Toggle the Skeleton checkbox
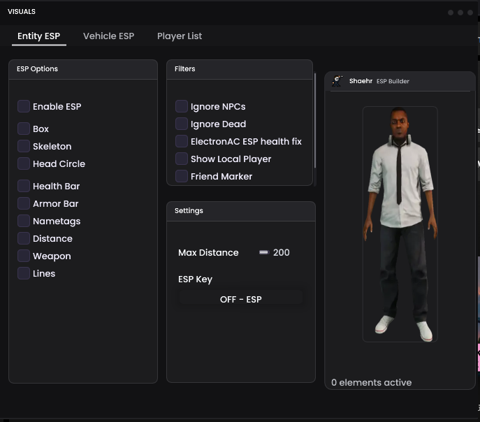The image size is (480, 422). 24,146
